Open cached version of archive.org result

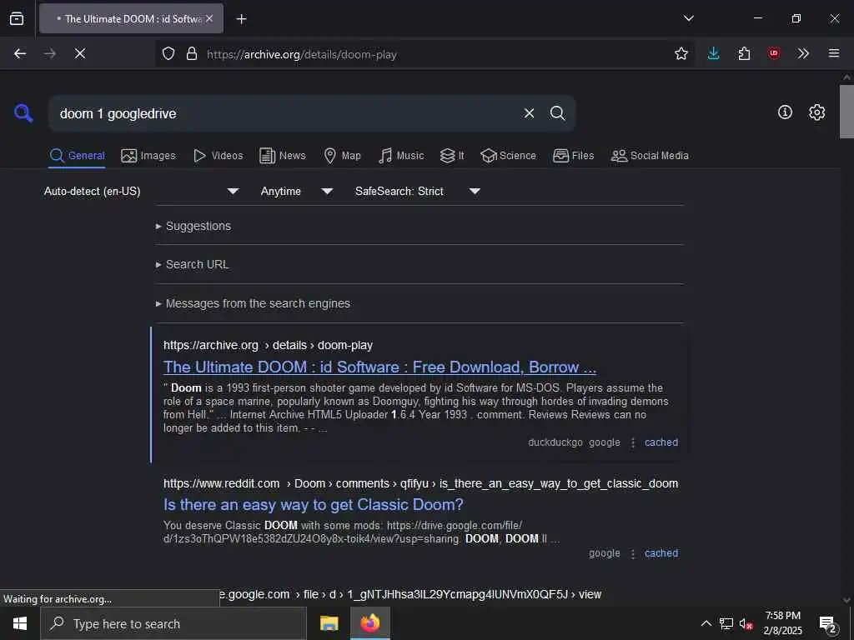pos(661,442)
